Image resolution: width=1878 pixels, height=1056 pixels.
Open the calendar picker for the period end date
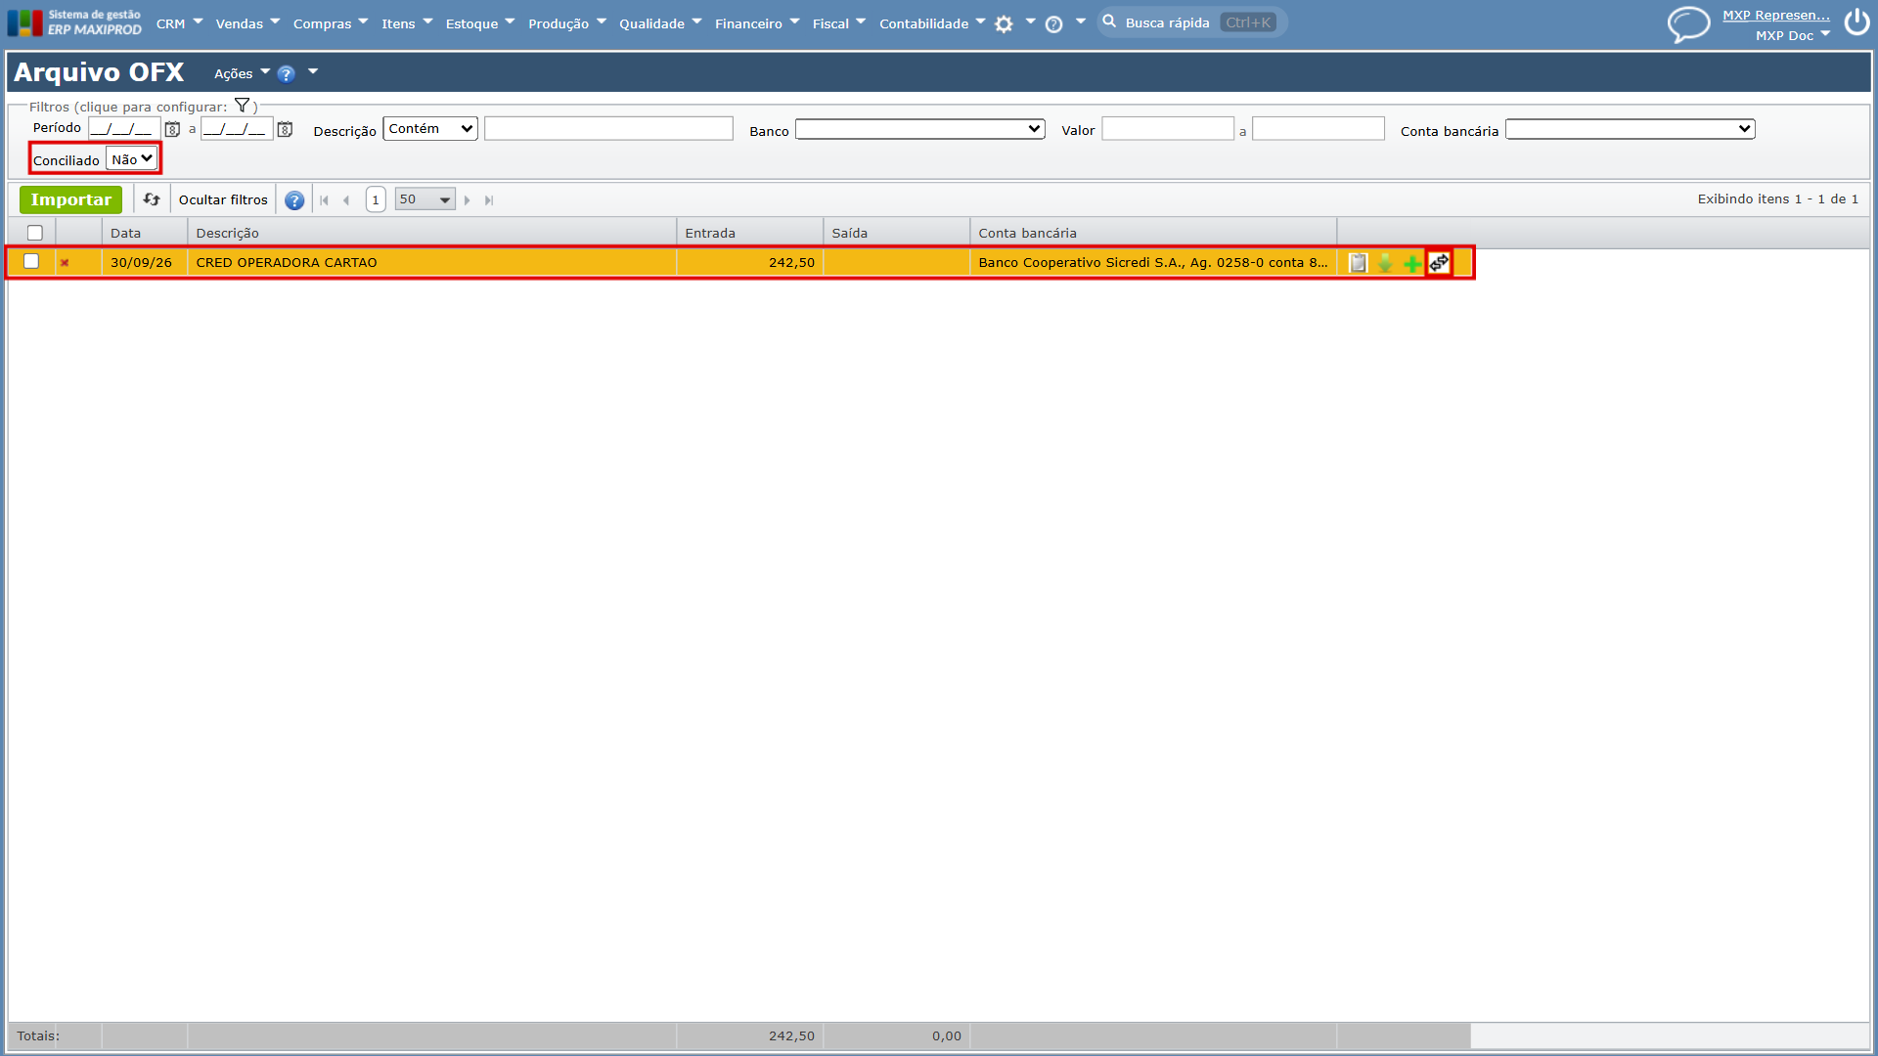tap(285, 129)
